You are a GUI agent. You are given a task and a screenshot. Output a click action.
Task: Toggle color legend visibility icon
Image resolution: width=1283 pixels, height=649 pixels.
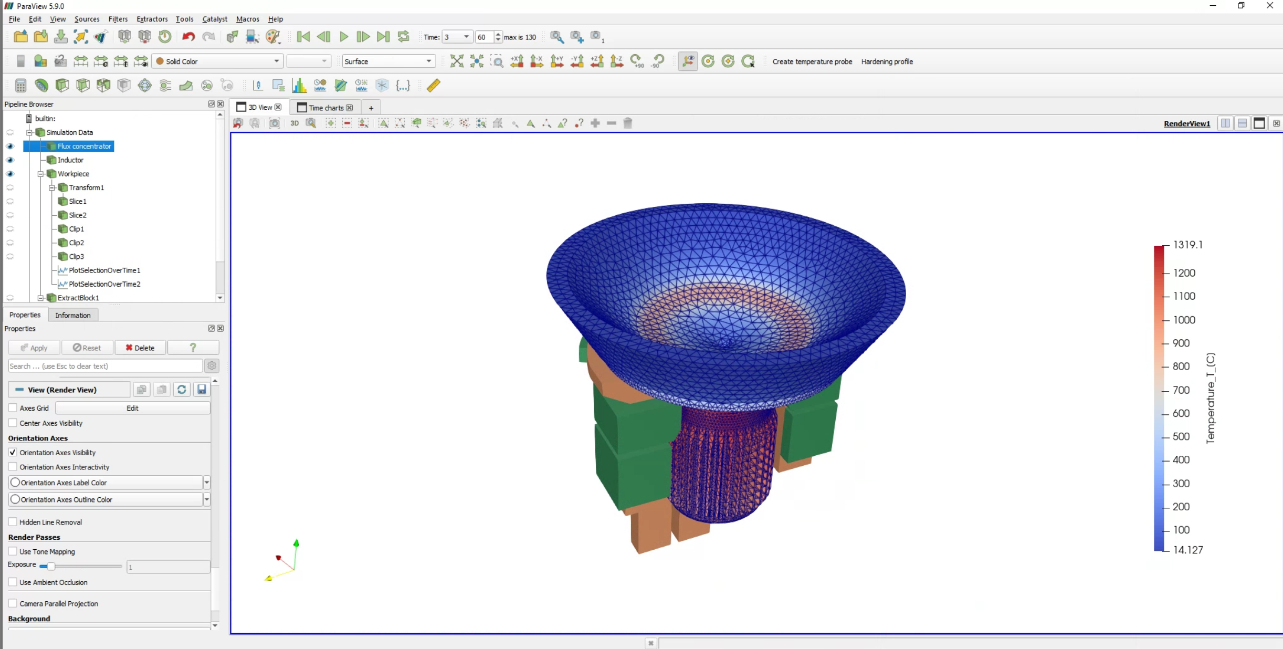tap(20, 61)
